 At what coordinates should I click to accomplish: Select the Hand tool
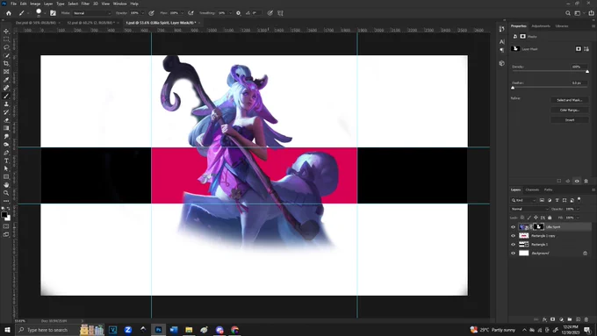pyautogui.click(x=6, y=184)
